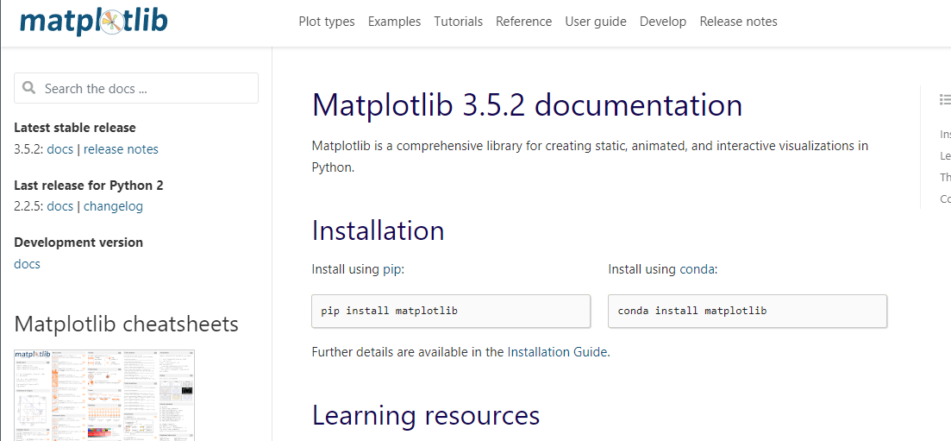Open the Installation Guide link
Viewport: 951px width, 441px height.
point(557,352)
